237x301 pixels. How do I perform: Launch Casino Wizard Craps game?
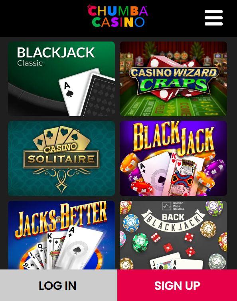tap(173, 79)
